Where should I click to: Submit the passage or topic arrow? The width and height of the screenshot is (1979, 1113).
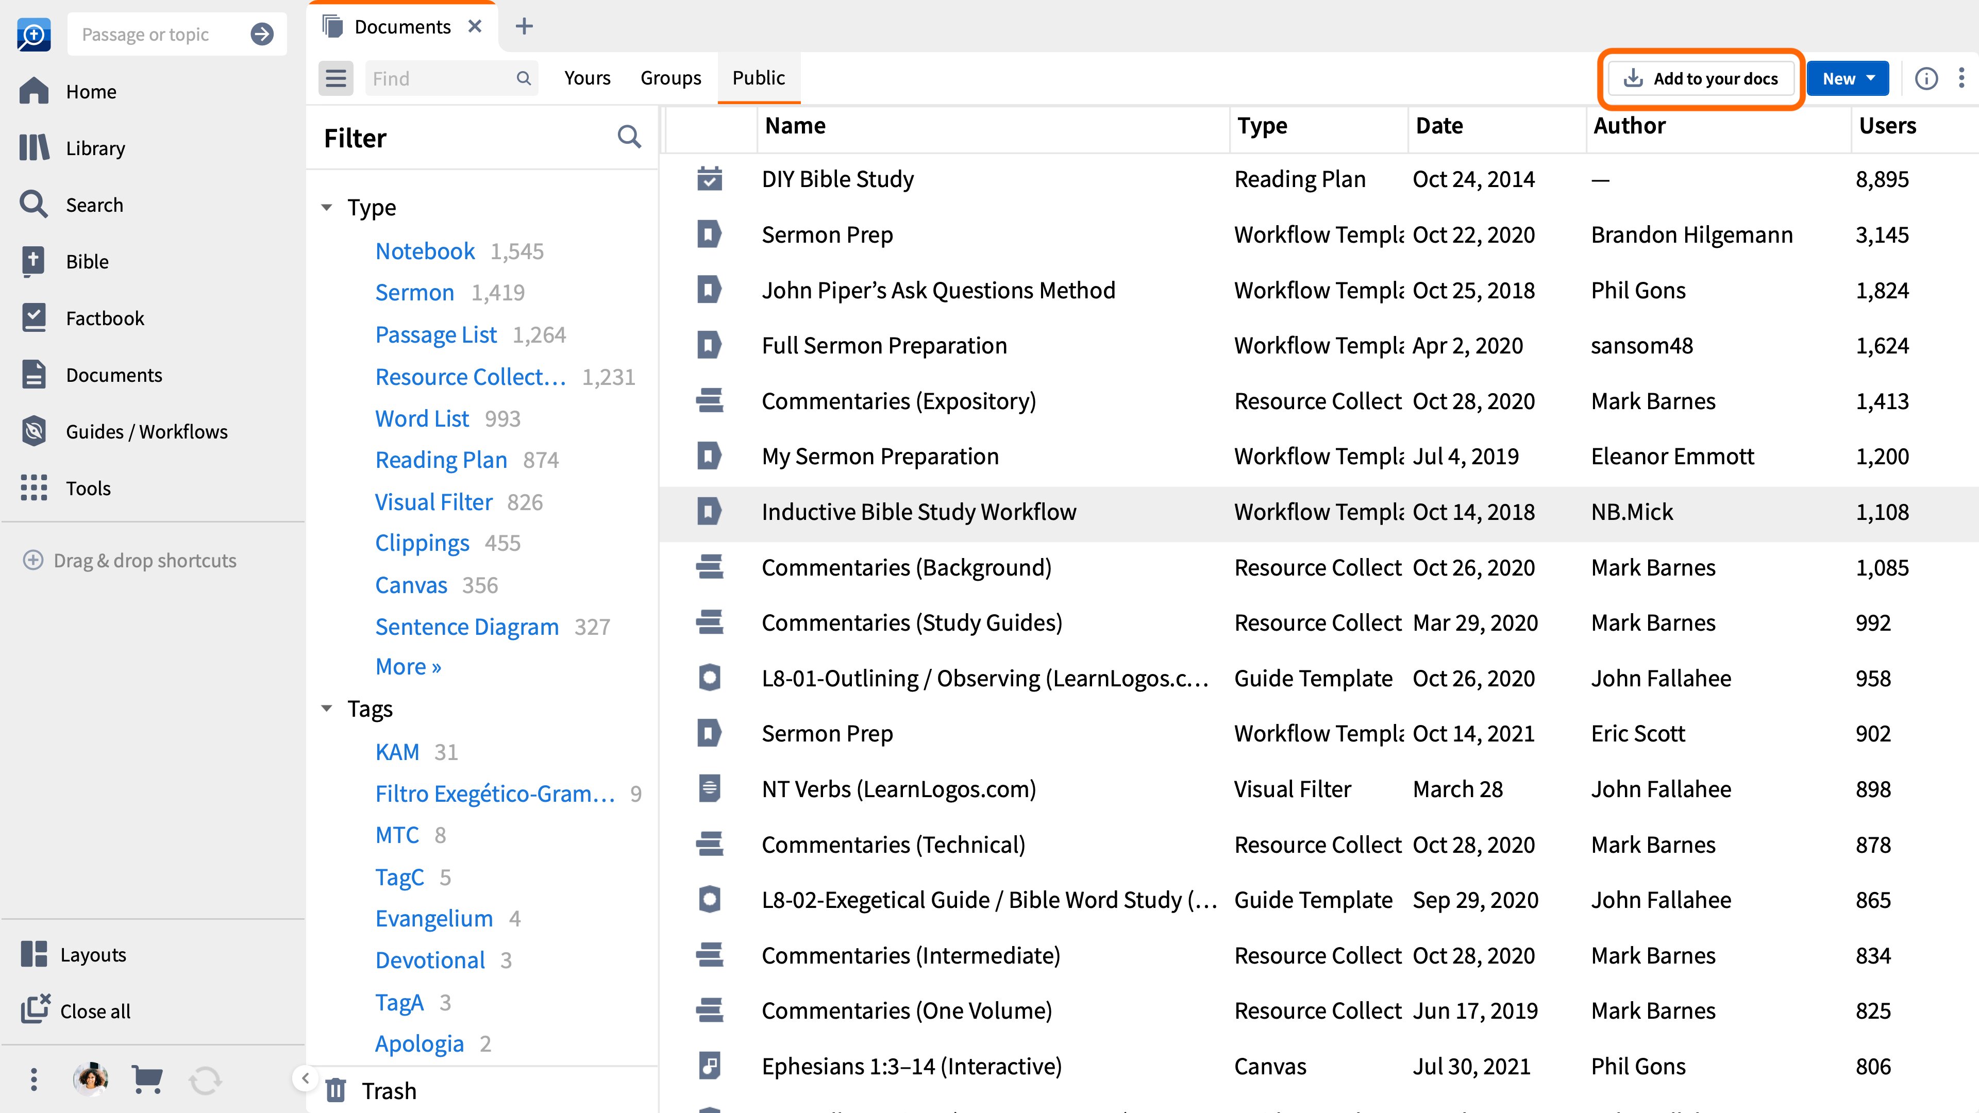[x=262, y=34]
